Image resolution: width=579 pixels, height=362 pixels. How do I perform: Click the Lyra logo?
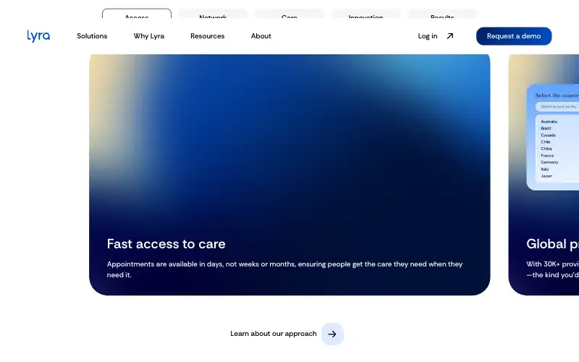tap(38, 35)
